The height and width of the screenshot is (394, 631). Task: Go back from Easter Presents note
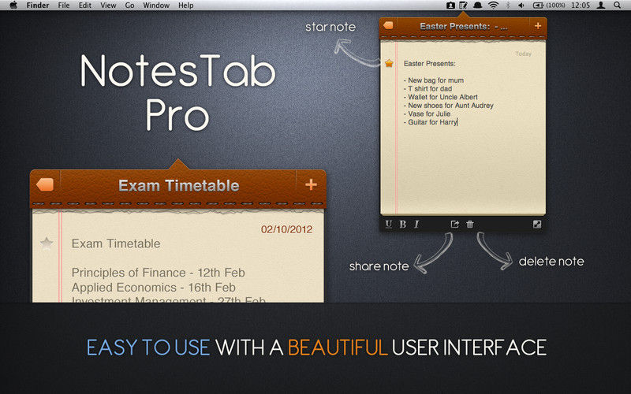point(388,25)
